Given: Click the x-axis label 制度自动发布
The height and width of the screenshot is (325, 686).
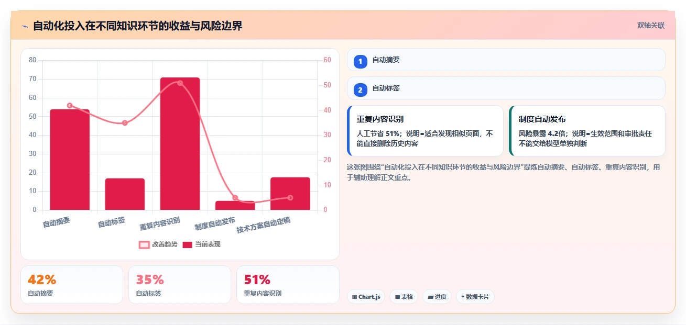Looking at the screenshot, I should pos(215,223).
